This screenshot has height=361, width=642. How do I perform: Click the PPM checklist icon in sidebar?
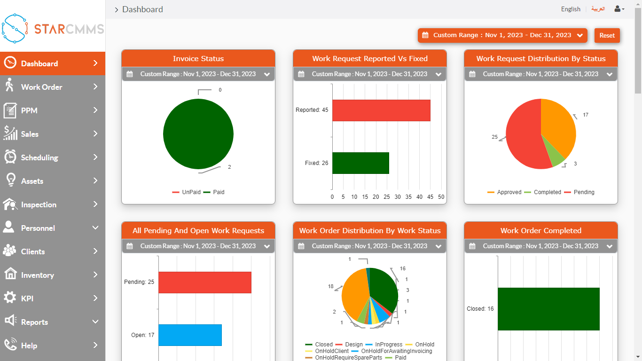pos(10,110)
